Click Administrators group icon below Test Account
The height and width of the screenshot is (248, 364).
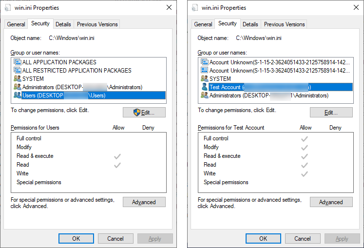coord(205,95)
